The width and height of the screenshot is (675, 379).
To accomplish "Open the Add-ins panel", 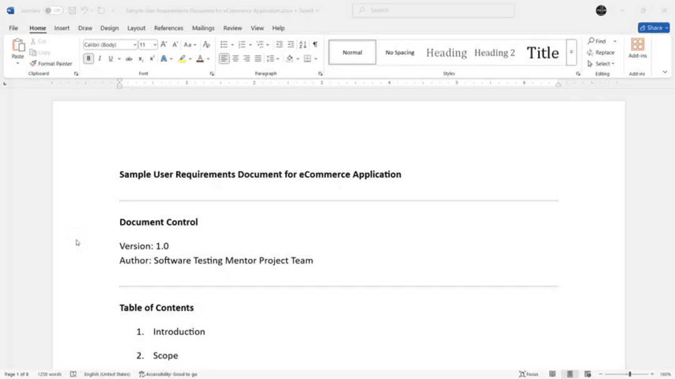I will (637, 47).
